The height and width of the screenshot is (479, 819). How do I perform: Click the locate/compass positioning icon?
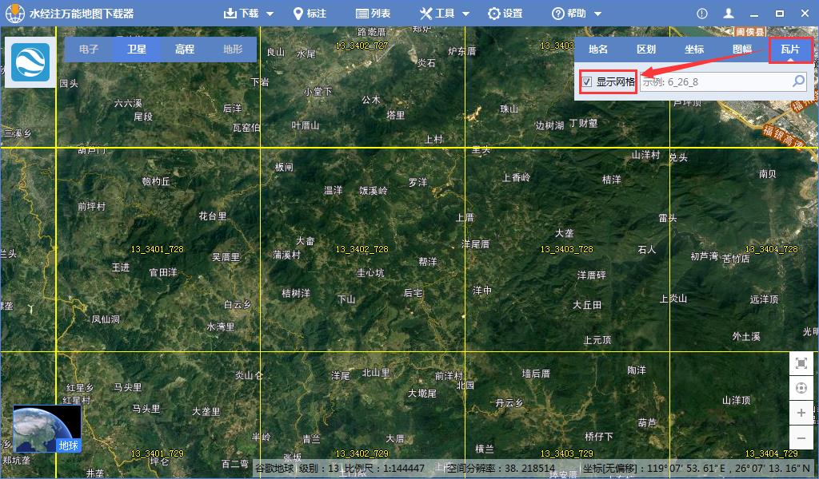tap(801, 387)
